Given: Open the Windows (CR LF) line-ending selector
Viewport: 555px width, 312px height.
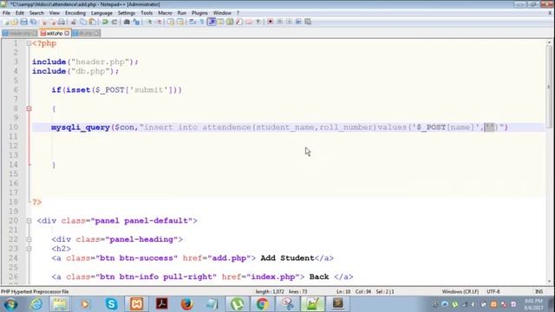Looking at the screenshot, I should tap(460, 291).
